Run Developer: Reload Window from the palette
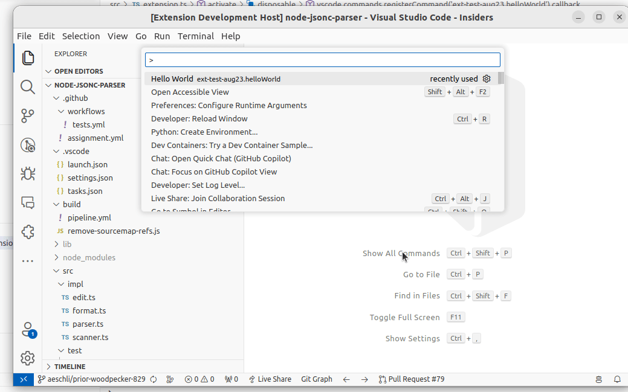Viewport: 628px width, 392px height. (x=199, y=118)
